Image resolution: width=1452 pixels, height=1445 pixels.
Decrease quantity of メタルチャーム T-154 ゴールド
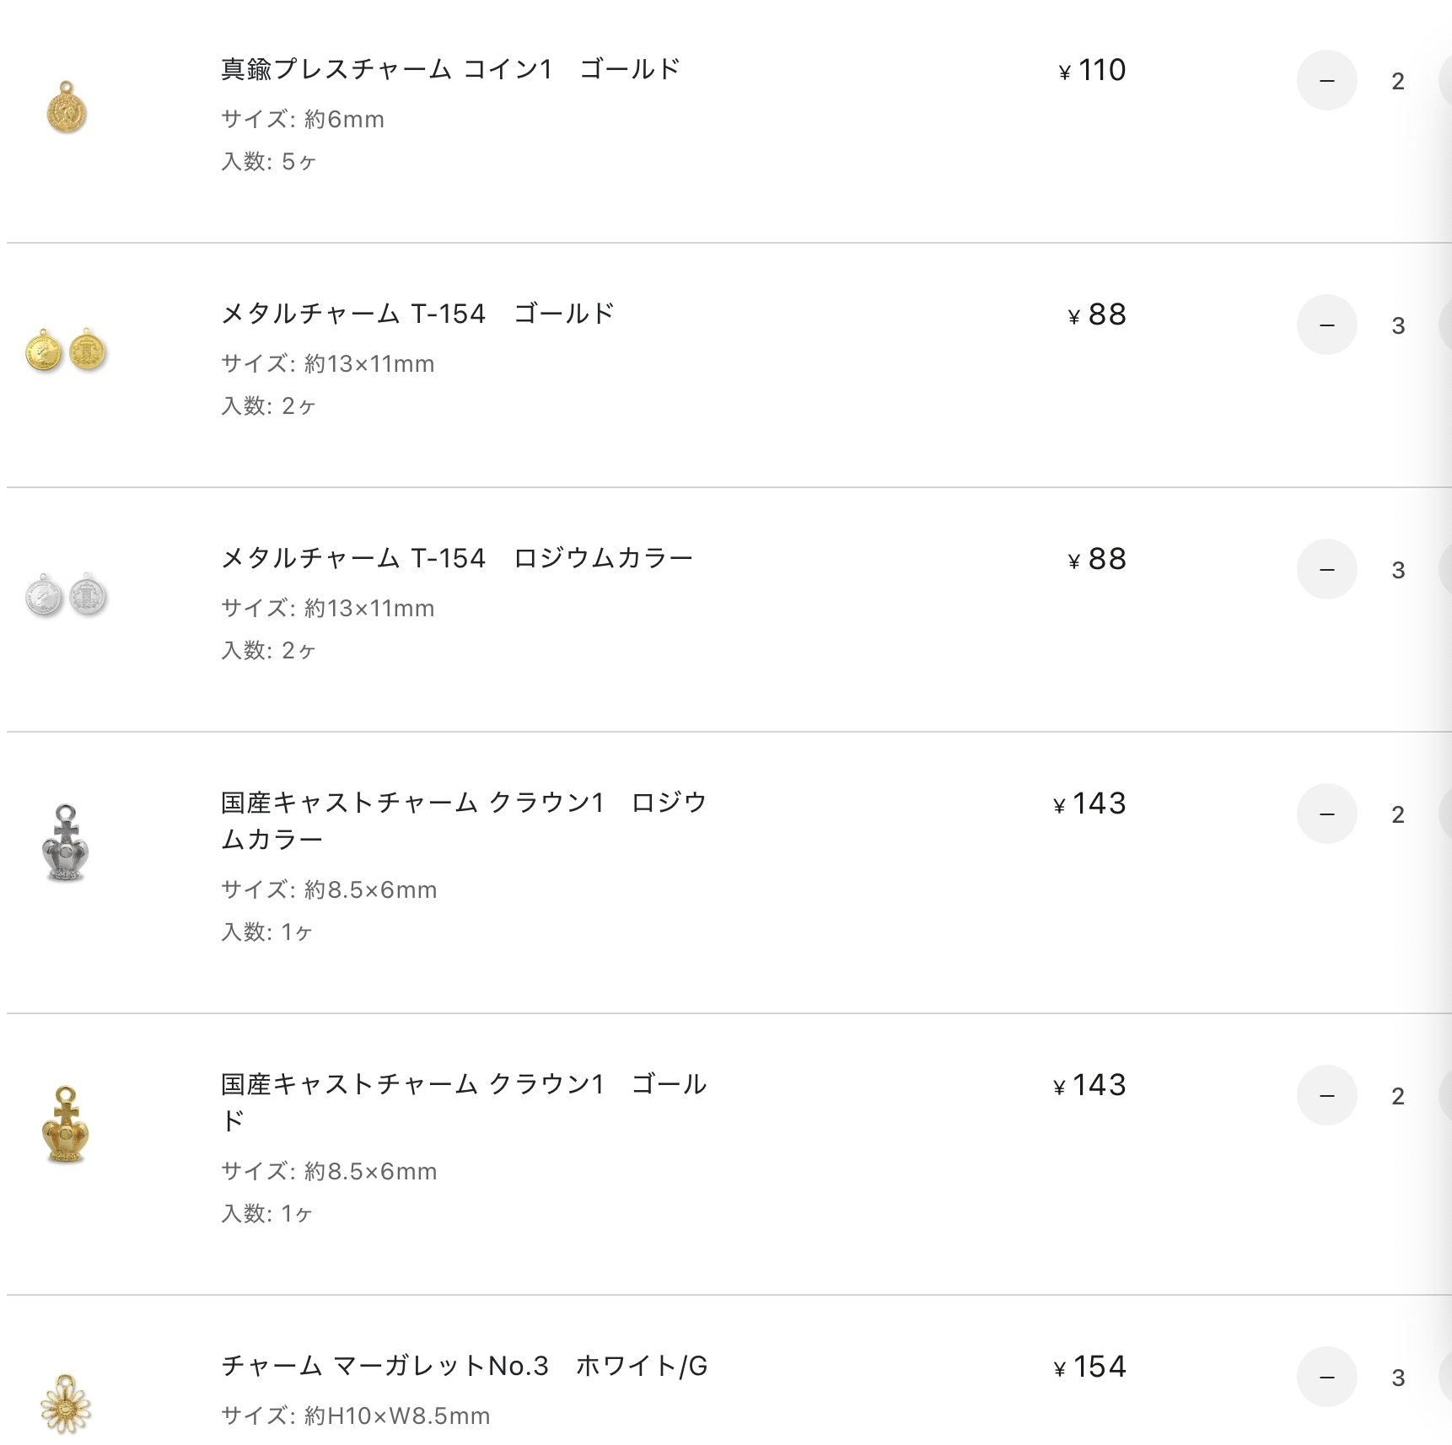click(x=1326, y=325)
